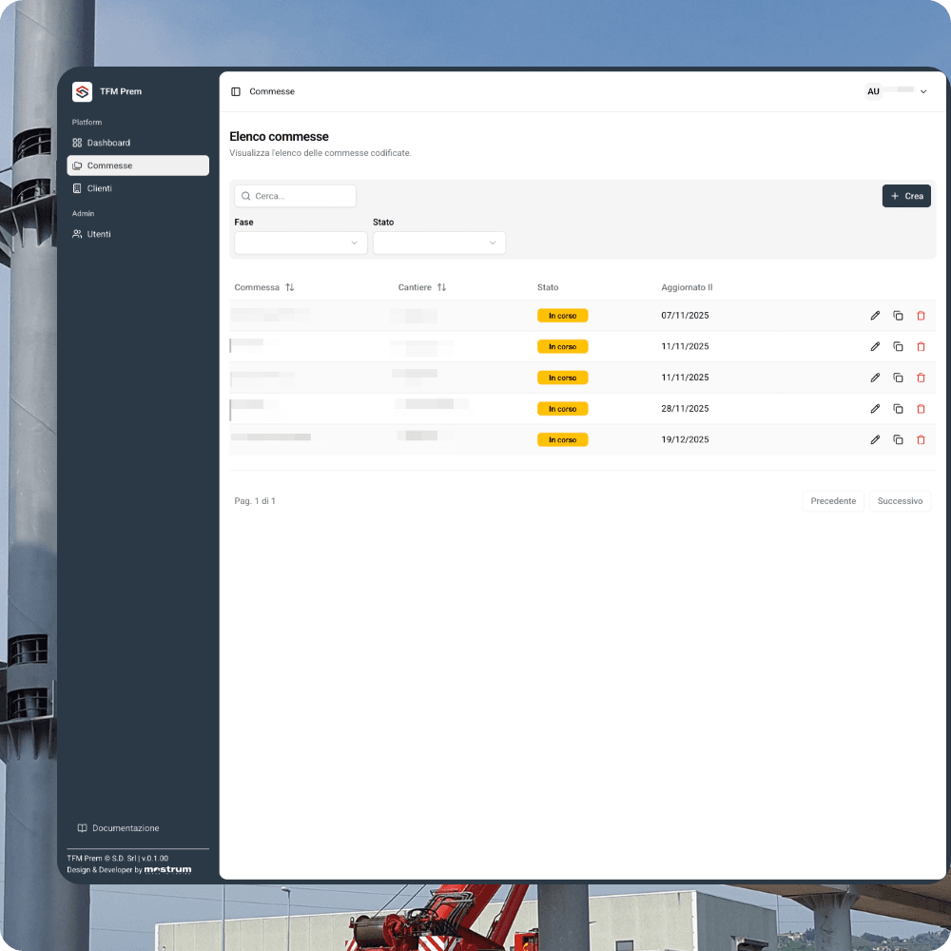Image resolution: width=951 pixels, height=951 pixels.
Task: Click the Clienti building icon
Action: [x=80, y=188]
